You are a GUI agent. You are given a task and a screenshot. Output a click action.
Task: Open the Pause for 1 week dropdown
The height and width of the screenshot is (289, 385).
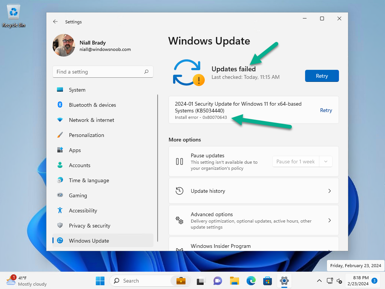pyautogui.click(x=326, y=161)
